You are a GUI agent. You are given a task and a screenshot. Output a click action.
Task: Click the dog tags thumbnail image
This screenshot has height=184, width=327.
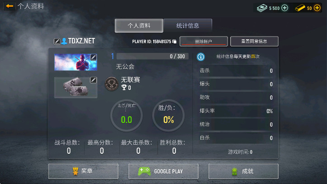pos(76,88)
